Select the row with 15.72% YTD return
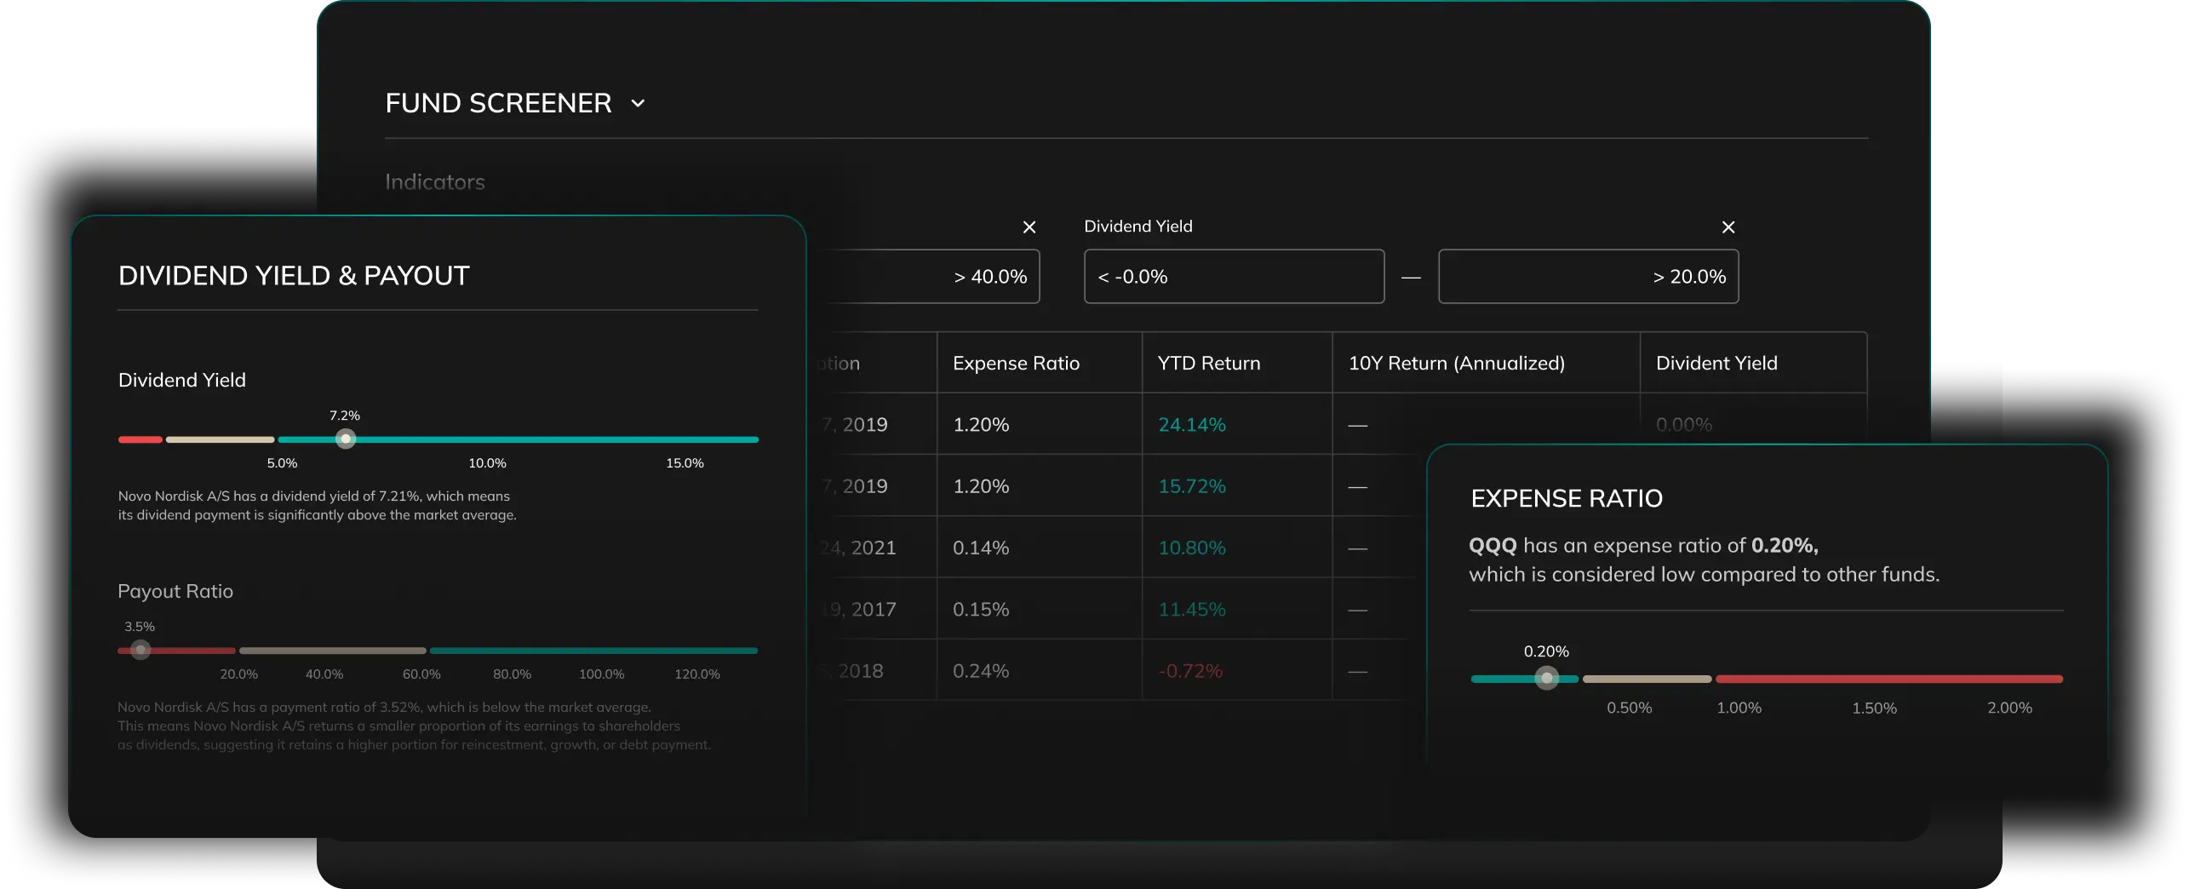 (x=1191, y=486)
